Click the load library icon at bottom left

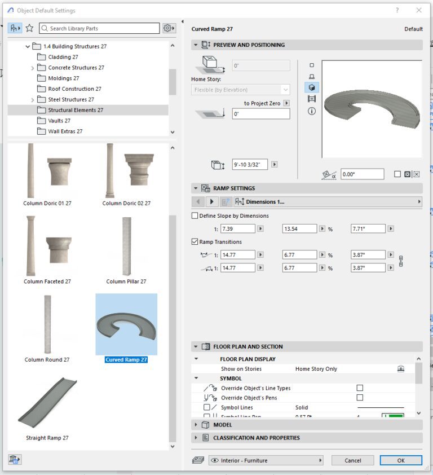(15, 460)
